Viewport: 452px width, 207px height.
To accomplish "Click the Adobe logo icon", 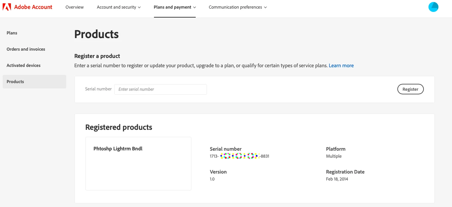I will click(x=7, y=7).
